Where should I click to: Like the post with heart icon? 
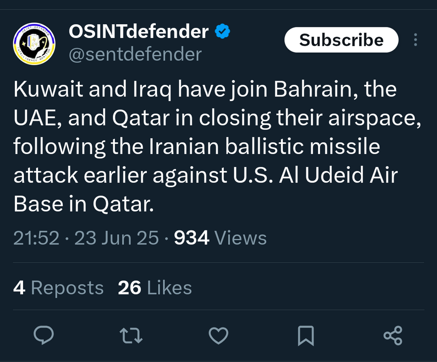(x=218, y=336)
